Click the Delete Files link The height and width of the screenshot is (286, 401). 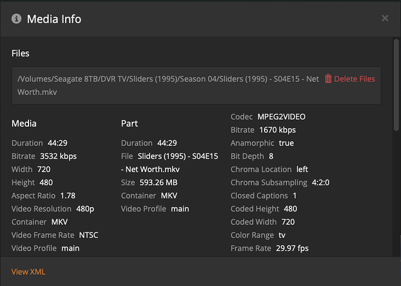click(355, 78)
